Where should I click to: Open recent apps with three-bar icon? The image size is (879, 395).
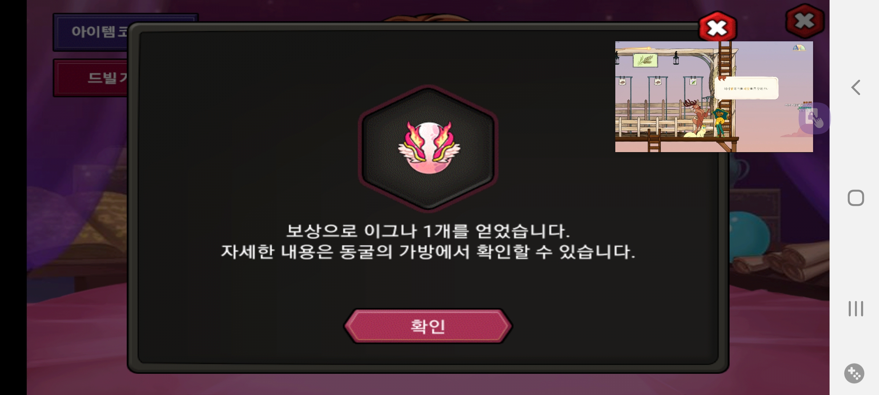856,309
